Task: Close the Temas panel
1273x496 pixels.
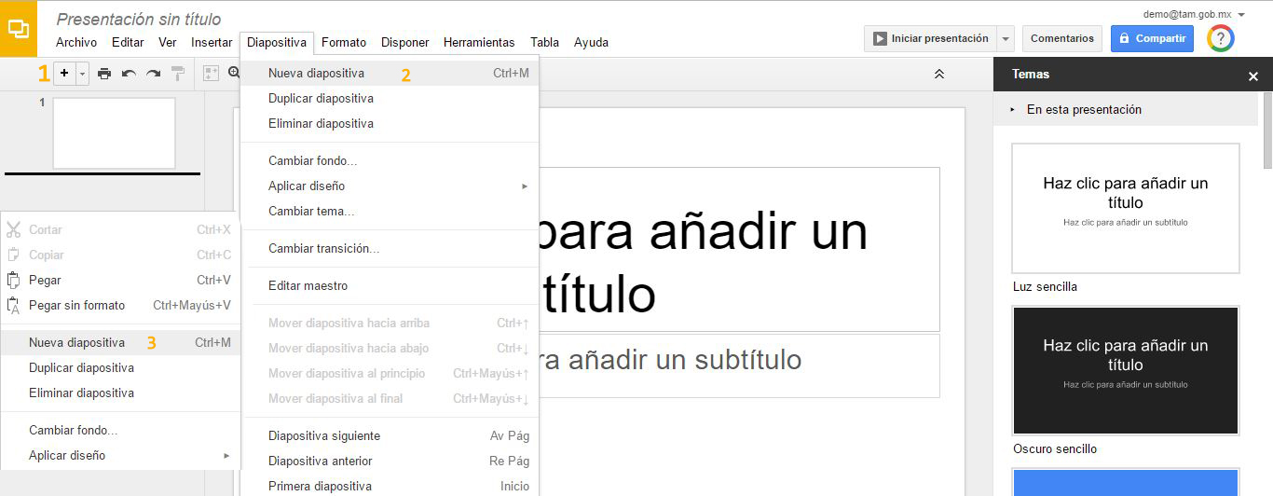Action: tap(1253, 76)
